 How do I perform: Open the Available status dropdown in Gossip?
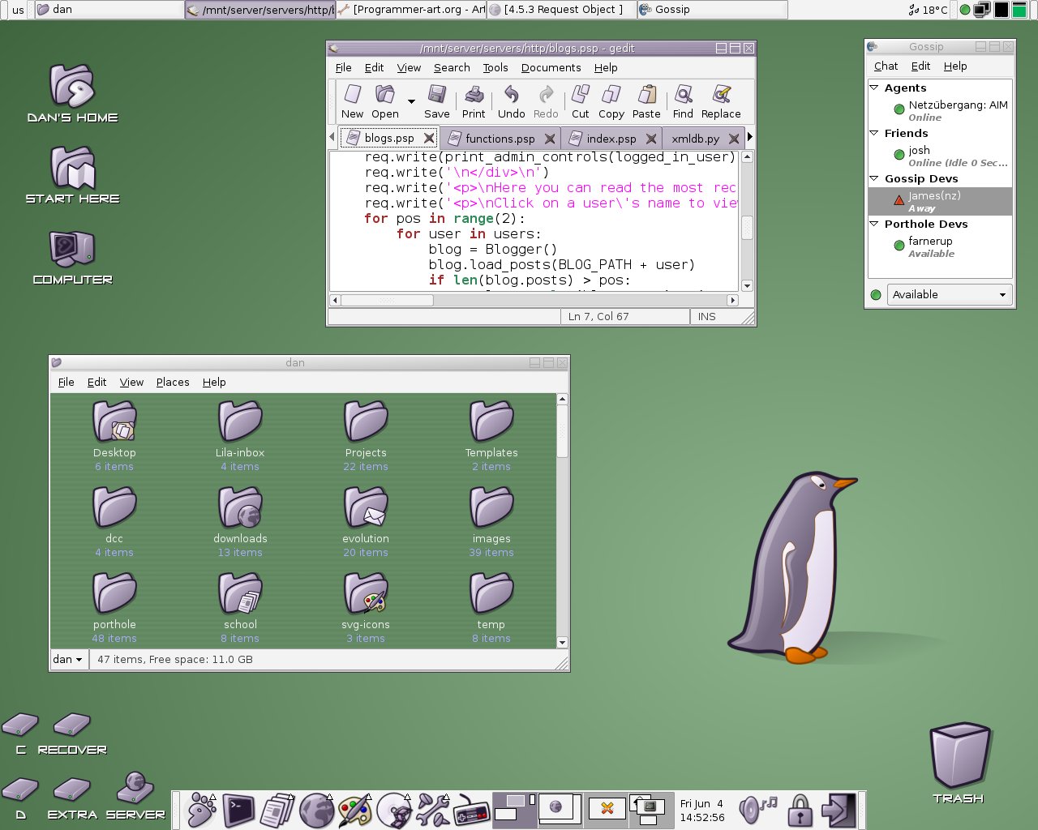(x=950, y=294)
